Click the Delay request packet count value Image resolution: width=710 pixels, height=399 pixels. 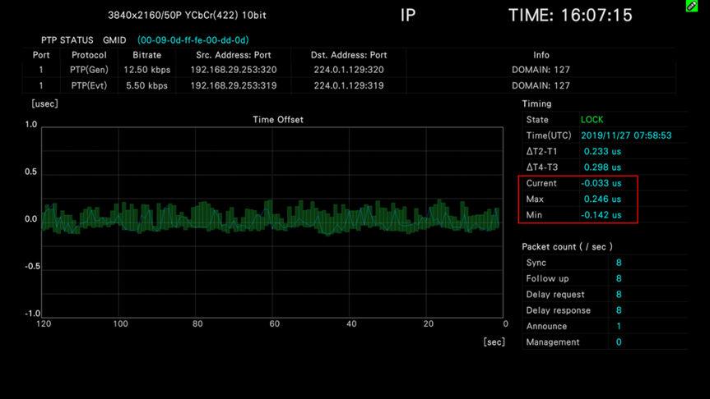pos(619,295)
